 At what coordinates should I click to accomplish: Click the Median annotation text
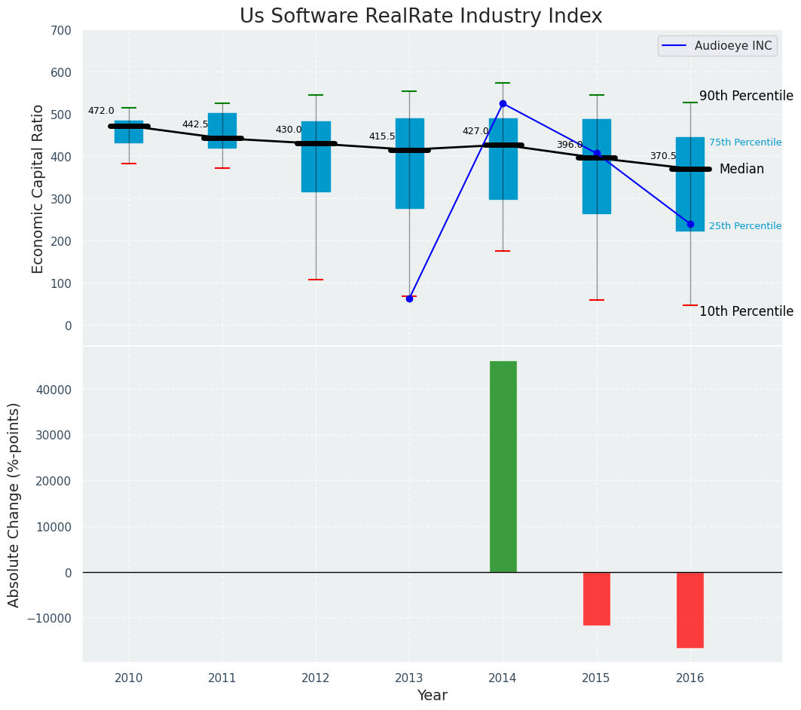[741, 170]
